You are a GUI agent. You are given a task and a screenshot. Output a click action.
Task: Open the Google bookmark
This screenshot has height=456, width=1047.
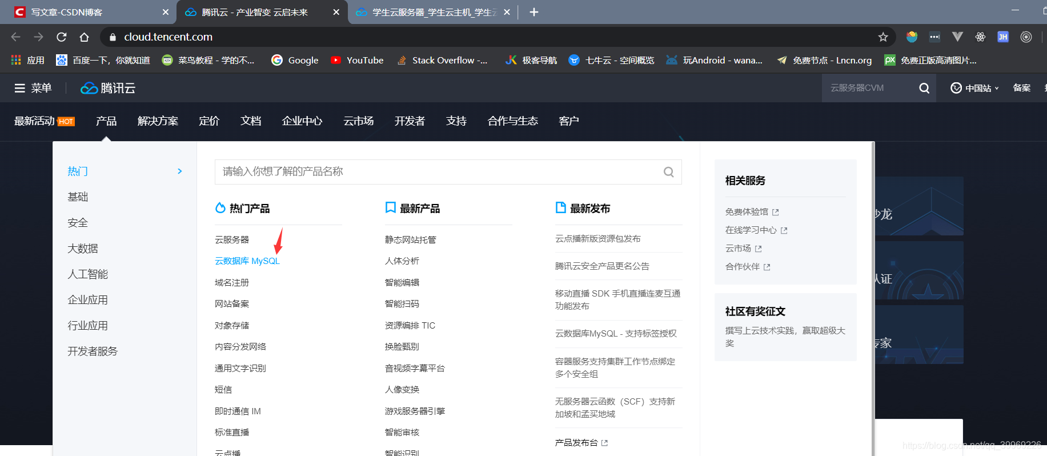295,60
